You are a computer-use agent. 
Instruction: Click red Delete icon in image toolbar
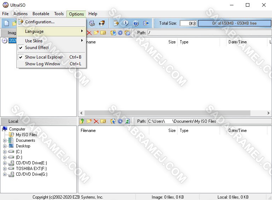click(x=89, y=33)
